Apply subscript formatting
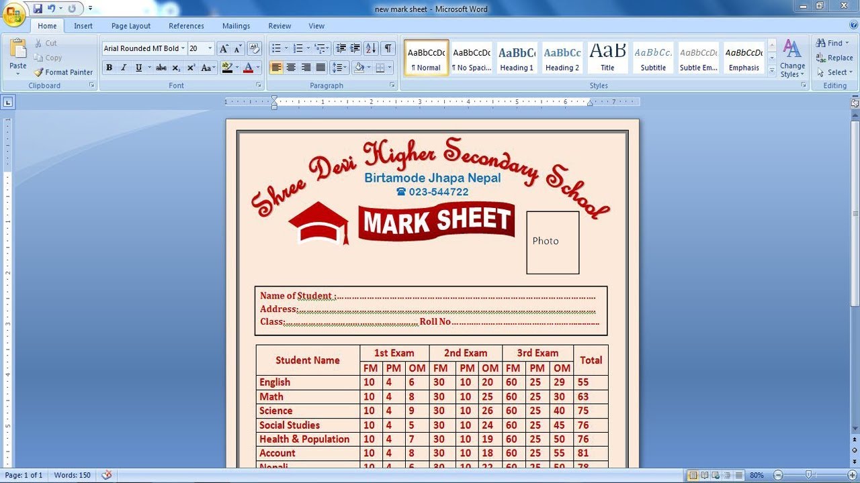Viewport: 860px width, 483px height. [176, 68]
